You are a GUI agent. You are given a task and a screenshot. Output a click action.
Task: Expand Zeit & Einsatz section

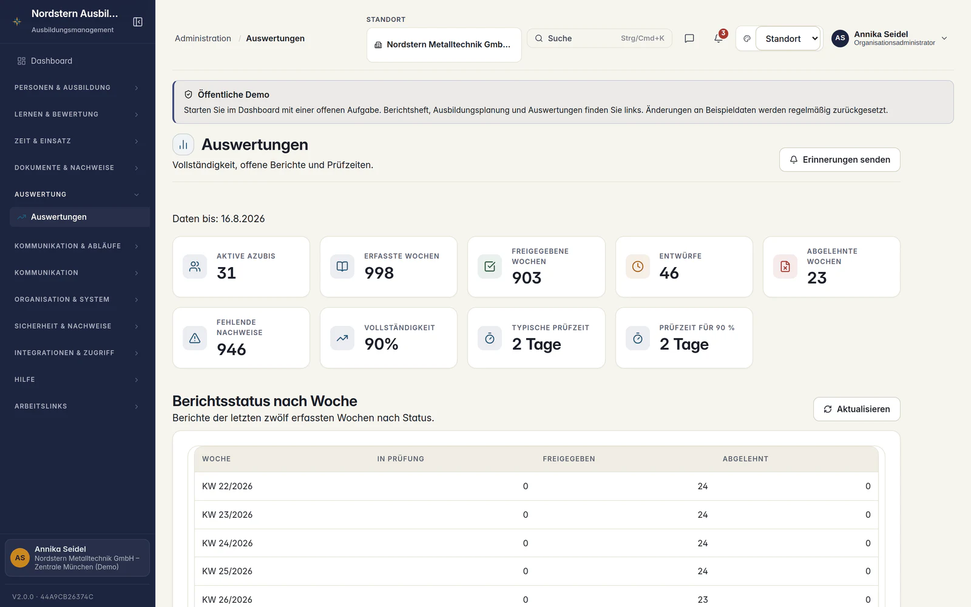77,141
